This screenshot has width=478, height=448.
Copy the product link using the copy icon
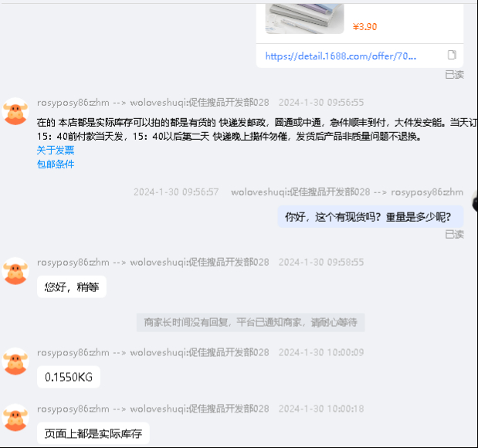452,55
